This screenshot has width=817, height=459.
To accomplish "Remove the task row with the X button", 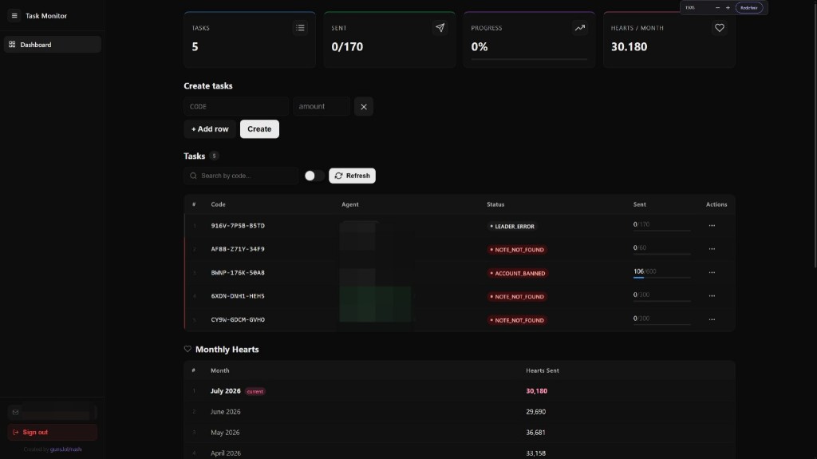I will [x=364, y=106].
